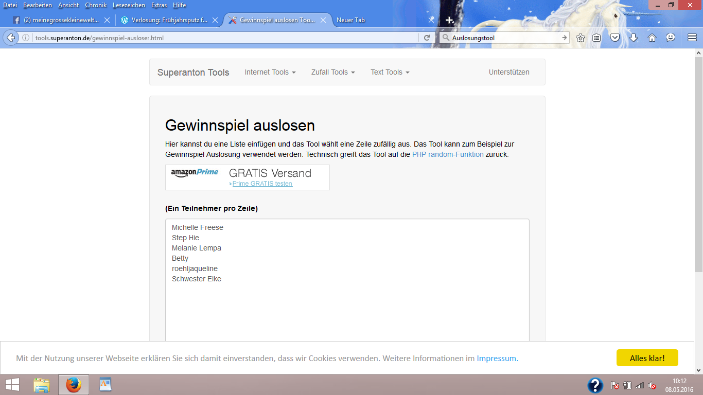Show bookmarks list icon in toolbar

point(596,38)
